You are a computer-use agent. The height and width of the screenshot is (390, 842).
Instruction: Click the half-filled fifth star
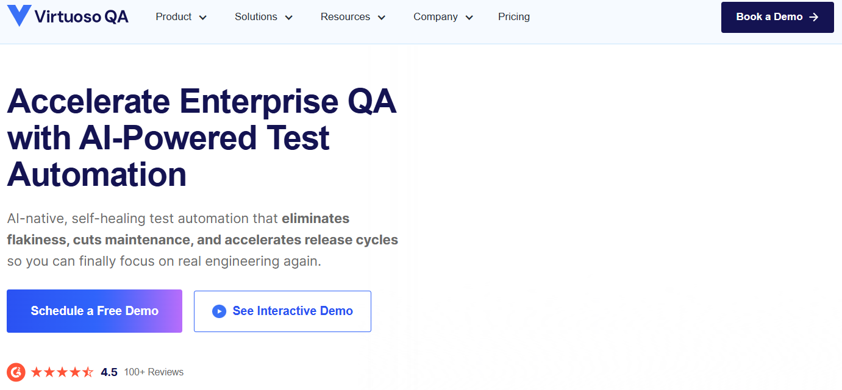(x=89, y=371)
